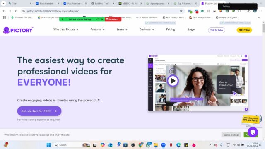Expand the Who Uses Pictory menu
The width and height of the screenshot is (265, 149).
66,29
